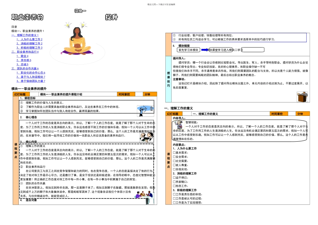Click the archer clipart in 课程目标 section
This screenshot has height=225, width=318.
point(145,111)
